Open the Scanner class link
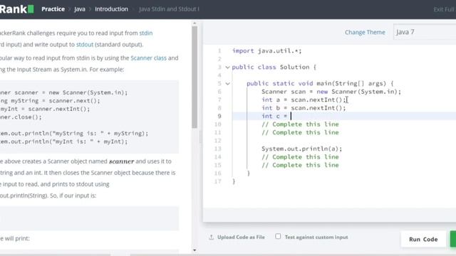The width and height of the screenshot is (456, 256). 148,58
